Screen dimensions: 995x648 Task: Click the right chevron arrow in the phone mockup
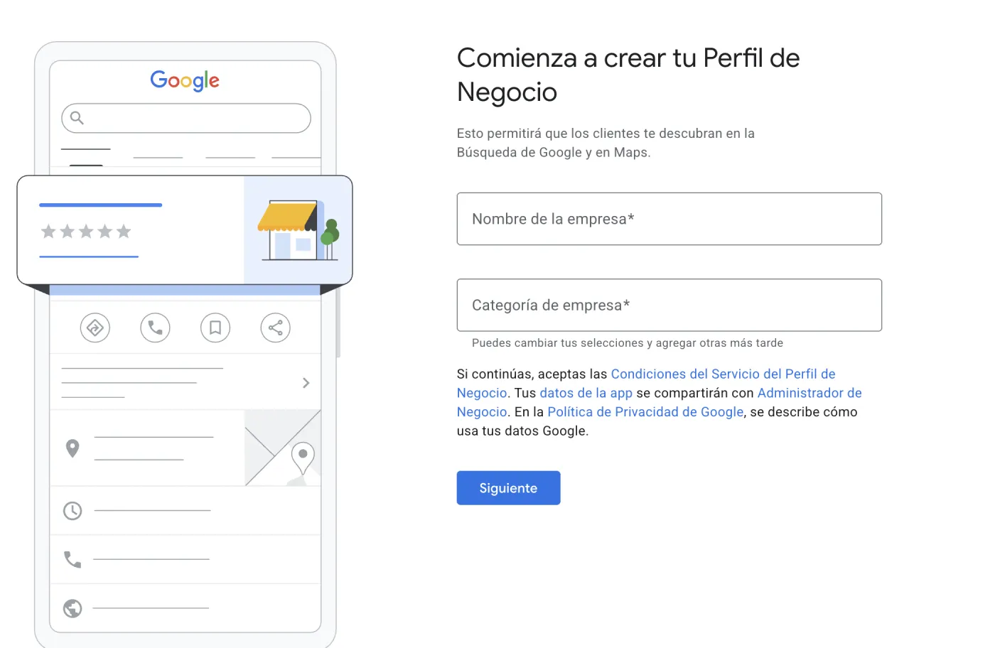306,383
